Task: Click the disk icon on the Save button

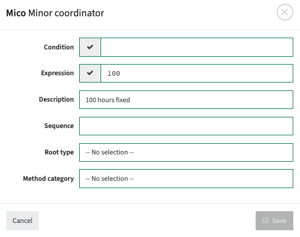Action: pos(265,221)
